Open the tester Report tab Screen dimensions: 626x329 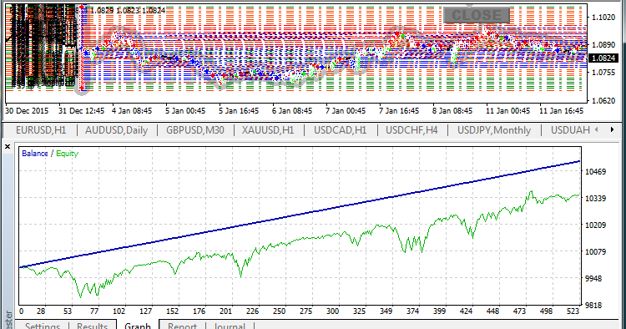pyautogui.click(x=182, y=326)
